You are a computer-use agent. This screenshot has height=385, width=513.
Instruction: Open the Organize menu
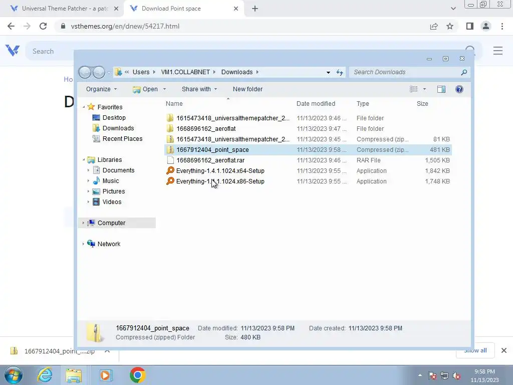tap(101, 89)
